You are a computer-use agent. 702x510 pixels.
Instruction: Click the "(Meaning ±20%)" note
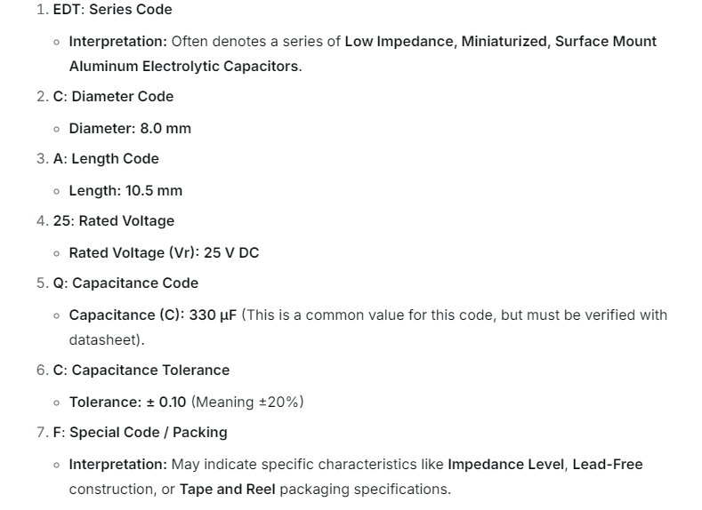pyautogui.click(x=247, y=402)
